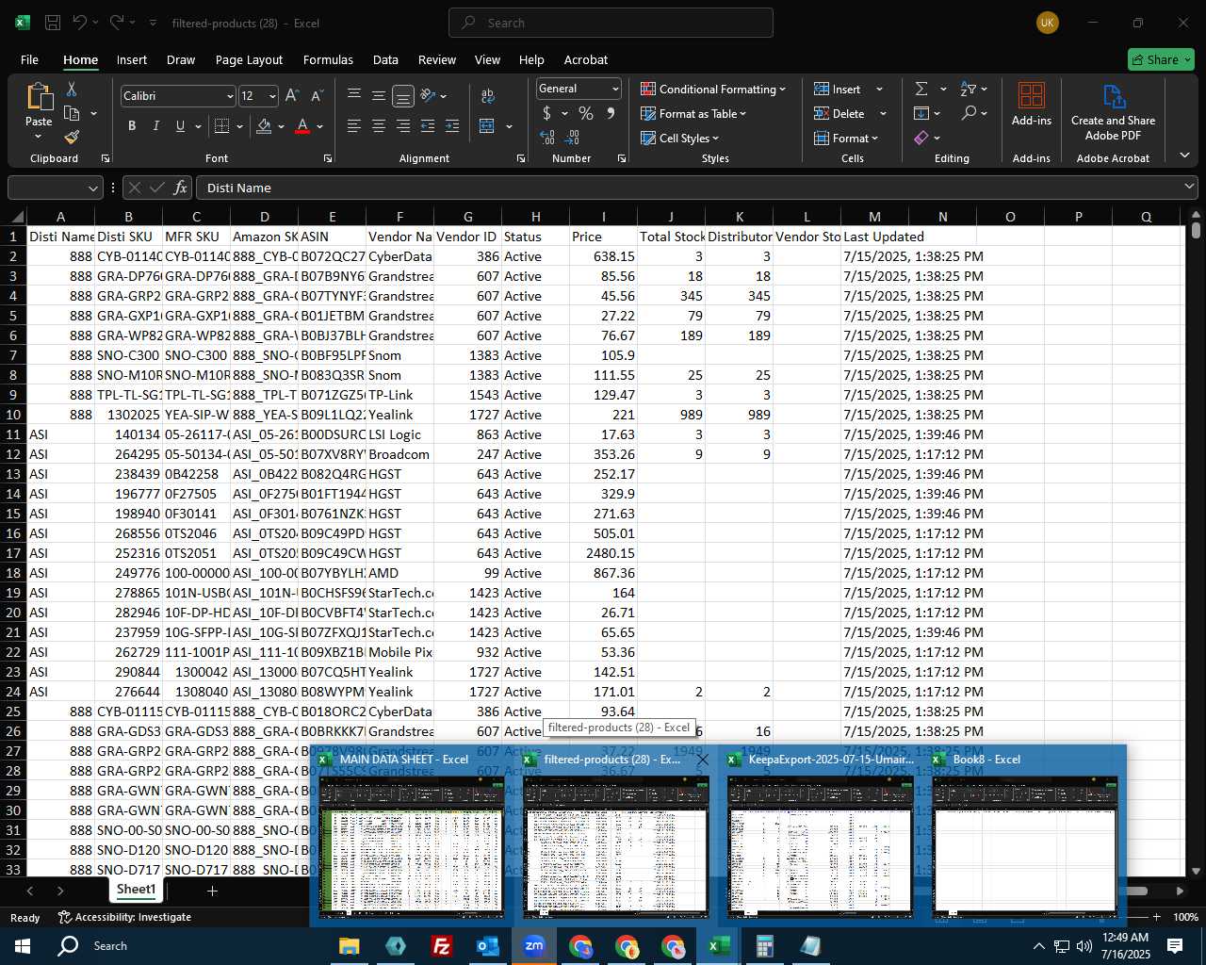Click the Paste clipboard icon
This screenshot has height=965, width=1206.
click(39, 97)
